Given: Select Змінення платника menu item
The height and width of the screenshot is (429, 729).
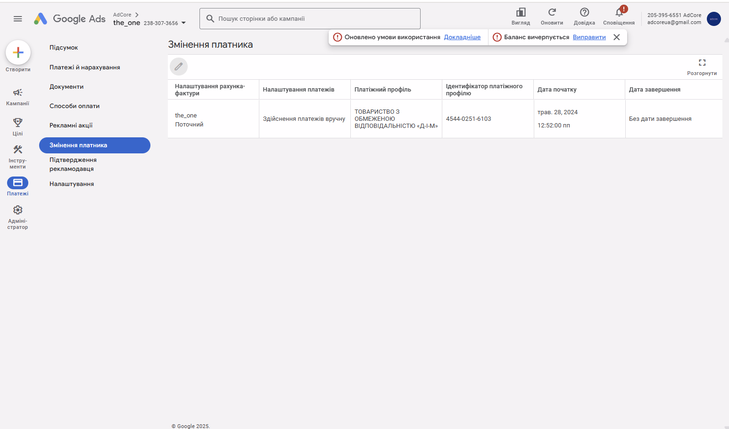Looking at the screenshot, I should coord(95,145).
